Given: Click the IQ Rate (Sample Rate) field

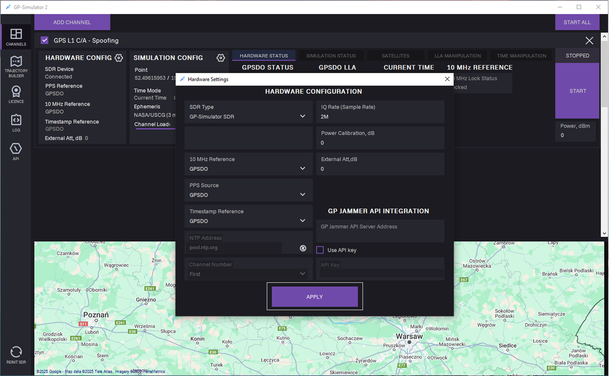Looking at the screenshot, I should pyautogui.click(x=380, y=112).
